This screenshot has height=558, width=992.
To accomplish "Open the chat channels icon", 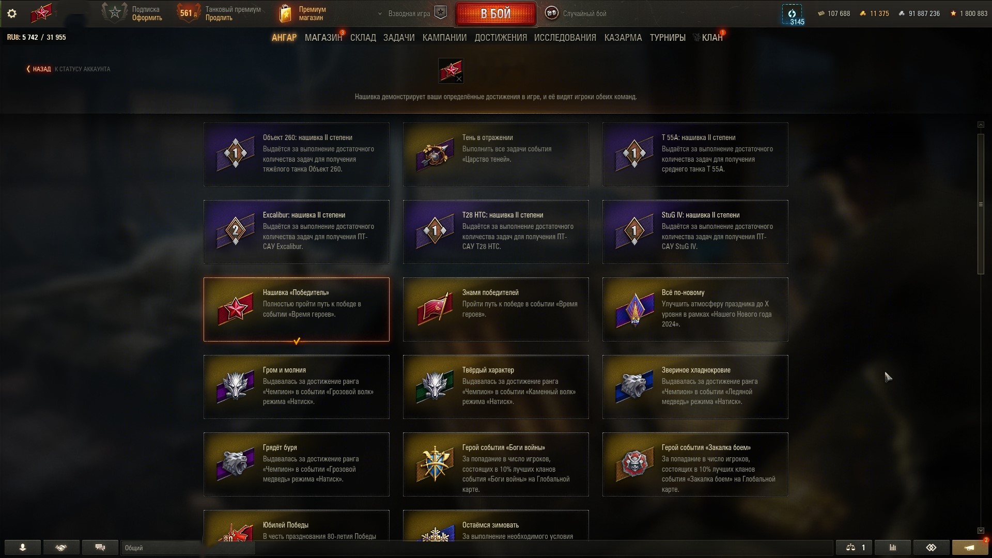I will click(100, 547).
